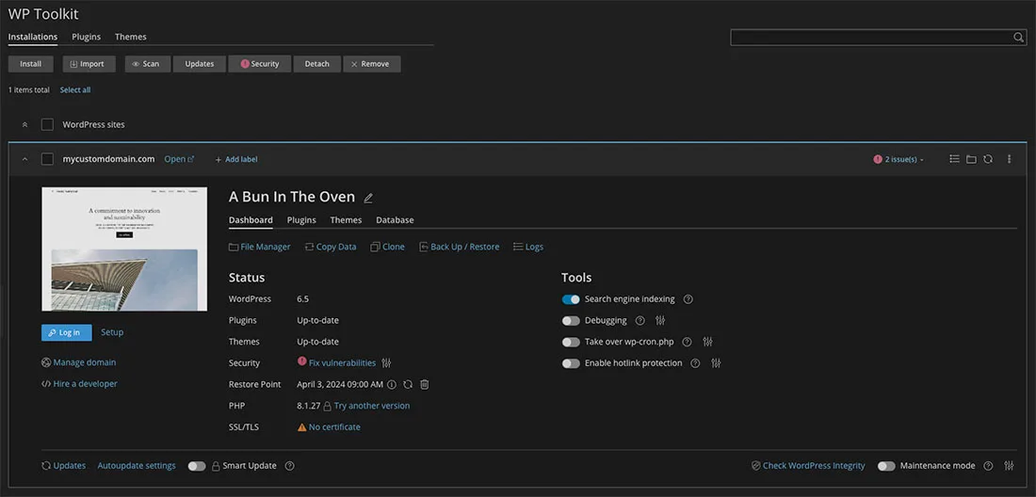Enable Take over wp-cron.php toggle

pyautogui.click(x=571, y=342)
